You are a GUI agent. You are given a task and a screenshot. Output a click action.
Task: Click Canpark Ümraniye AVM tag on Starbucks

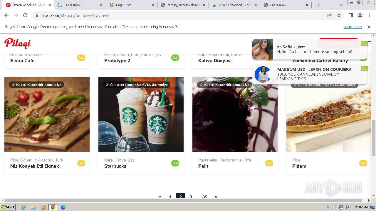point(137,85)
